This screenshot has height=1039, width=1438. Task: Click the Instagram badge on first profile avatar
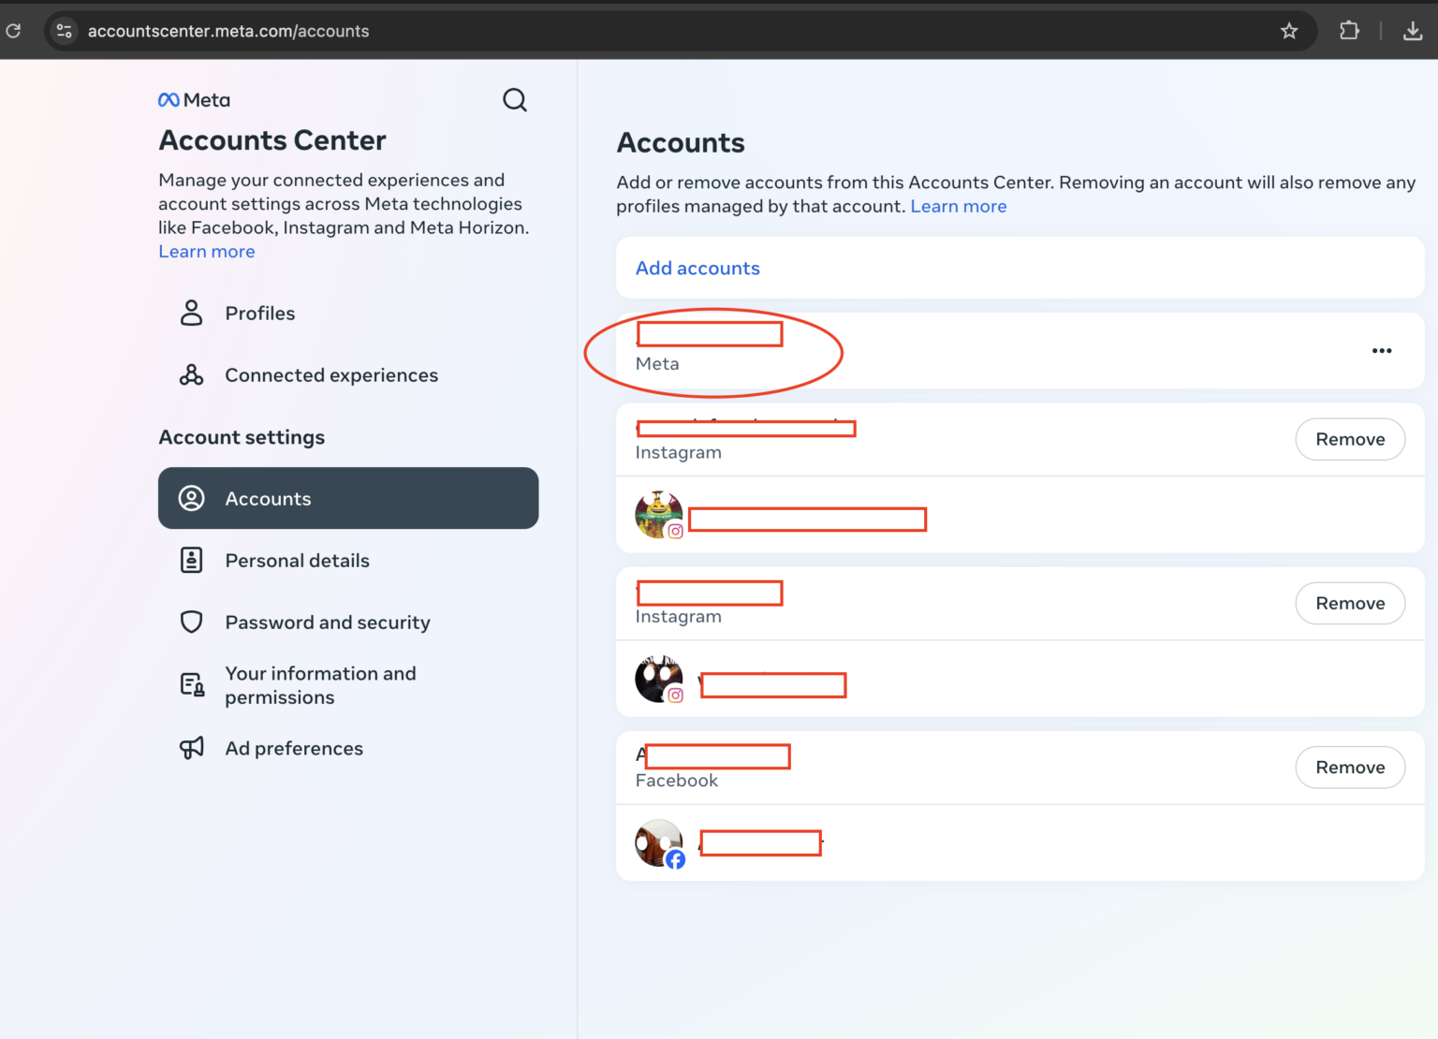(674, 531)
